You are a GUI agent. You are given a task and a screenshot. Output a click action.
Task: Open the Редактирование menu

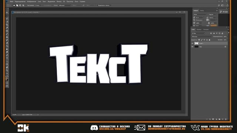point(20,1)
